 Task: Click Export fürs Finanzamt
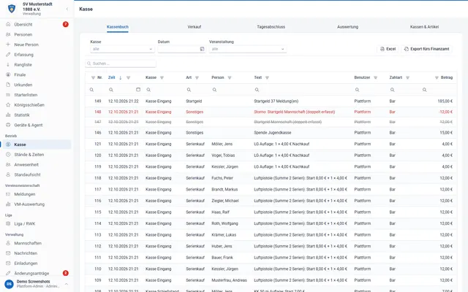(427, 49)
